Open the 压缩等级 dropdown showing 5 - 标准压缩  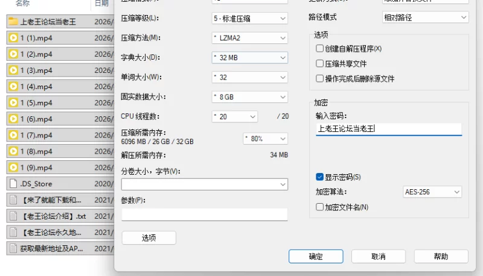pyautogui.click(x=250, y=19)
